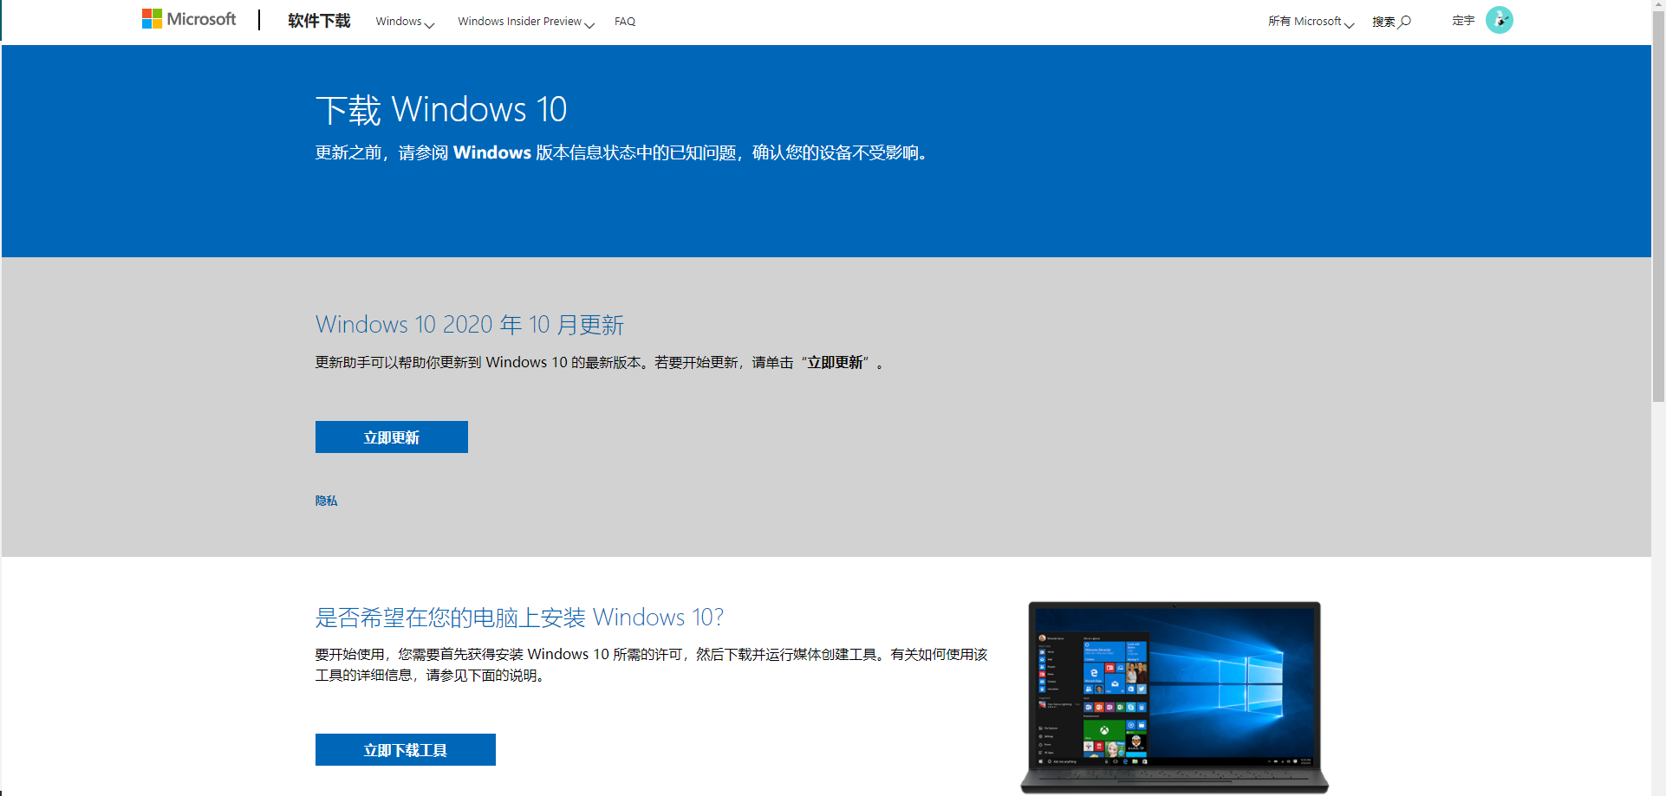Screen dimensions: 1666x796
Task: Click the chevron next to Windows Insider Preview
Action: (x=590, y=25)
